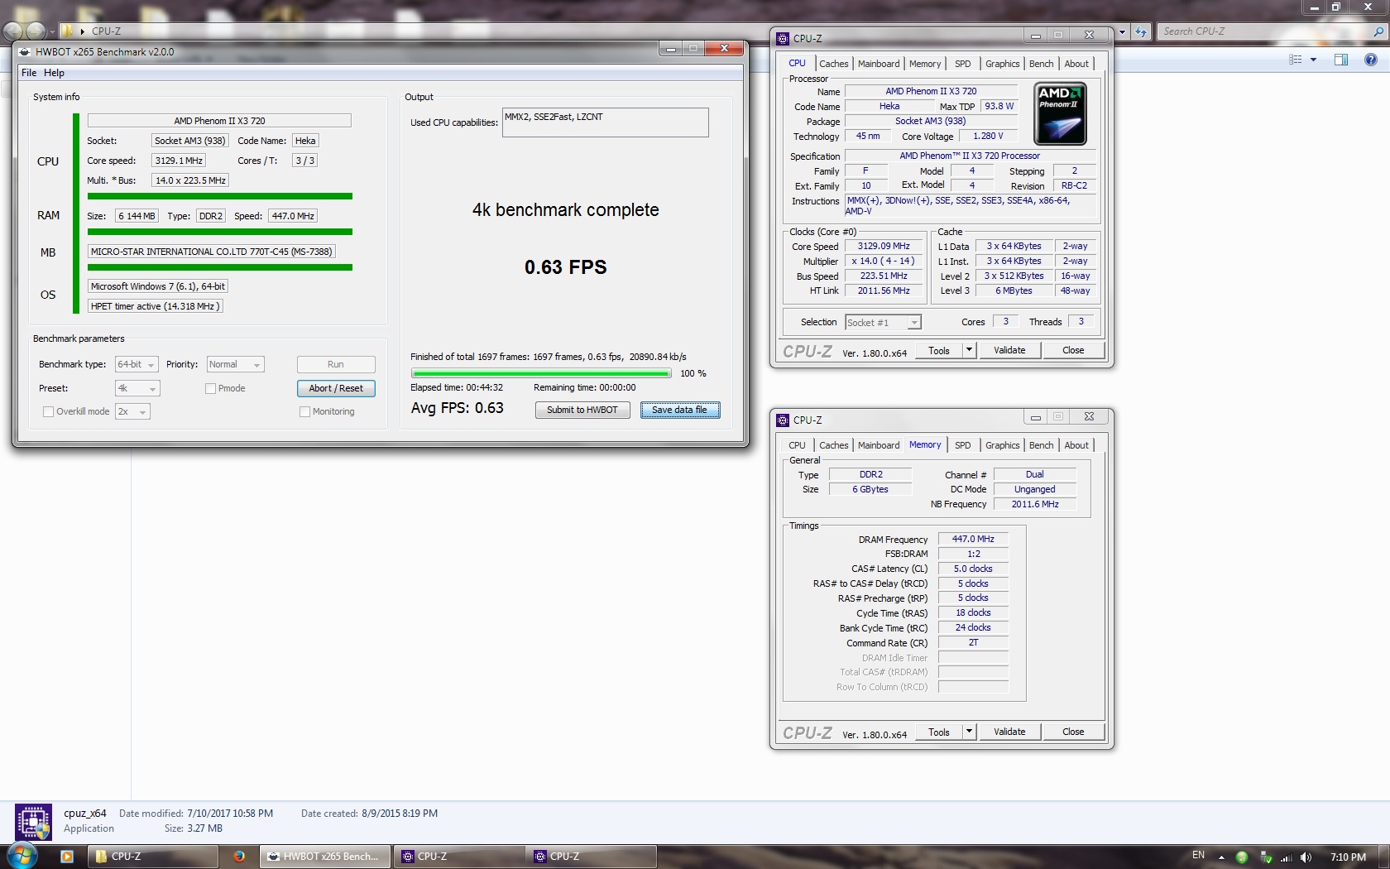
Task: Open Socket #1 selection dropdown
Action: point(883,323)
